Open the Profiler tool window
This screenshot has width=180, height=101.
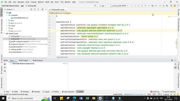click(55, 92)
